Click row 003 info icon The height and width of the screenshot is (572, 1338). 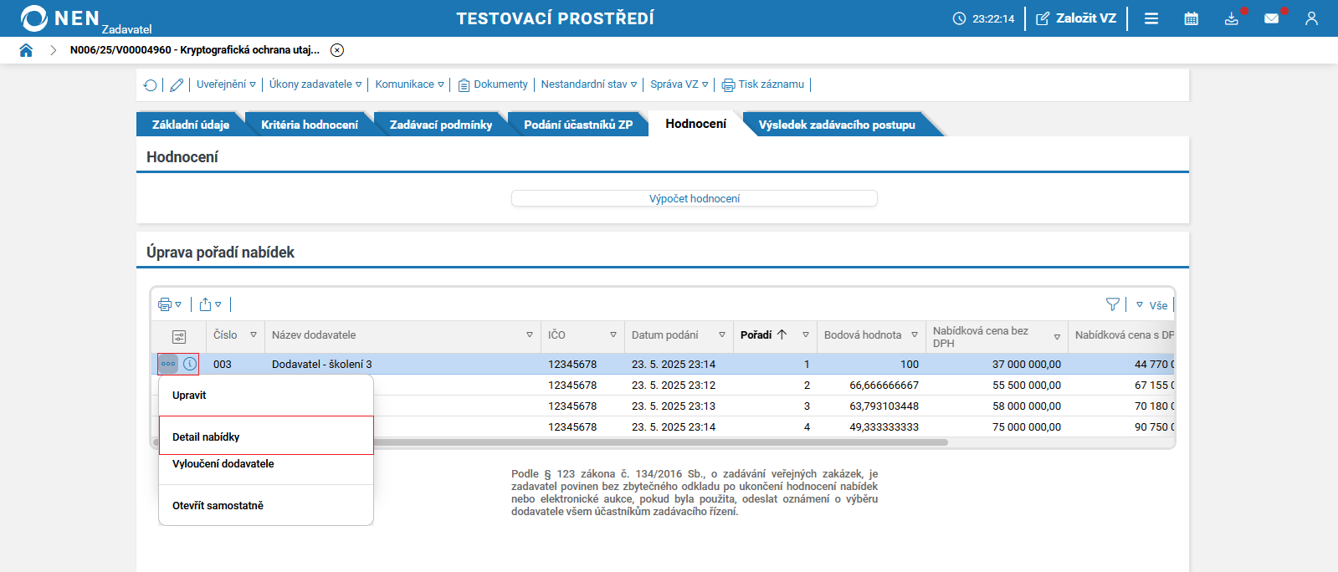tap(190, 364)
